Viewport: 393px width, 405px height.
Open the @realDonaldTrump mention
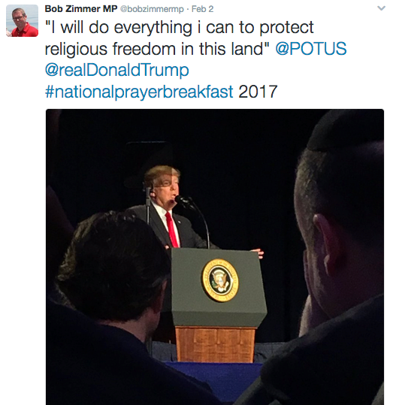(117, 71)
